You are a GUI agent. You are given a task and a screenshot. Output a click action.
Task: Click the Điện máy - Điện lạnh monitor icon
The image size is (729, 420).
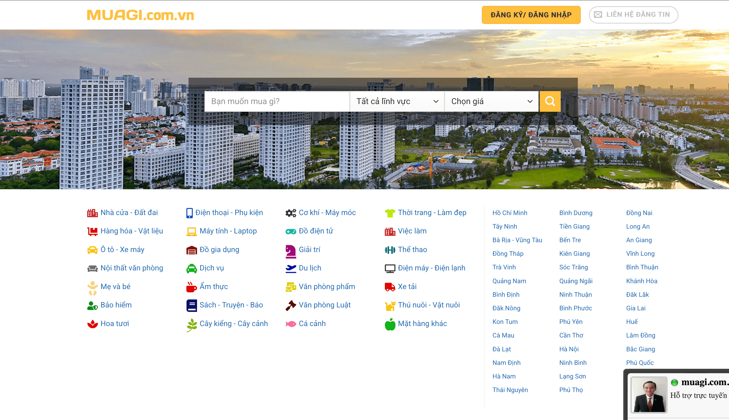(x=390, y=268)
